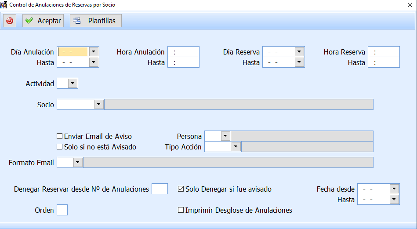
Task: Expand the Persona dropdown
Action: (x=225, y=136)
